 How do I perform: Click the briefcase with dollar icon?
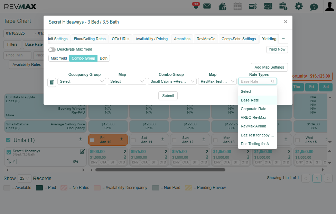(x=283, y=6)
